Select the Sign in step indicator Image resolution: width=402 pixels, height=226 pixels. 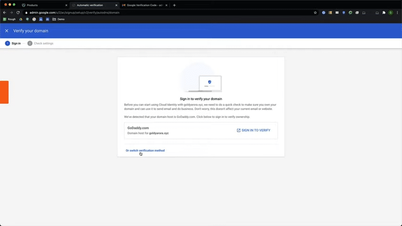(13, 43)
